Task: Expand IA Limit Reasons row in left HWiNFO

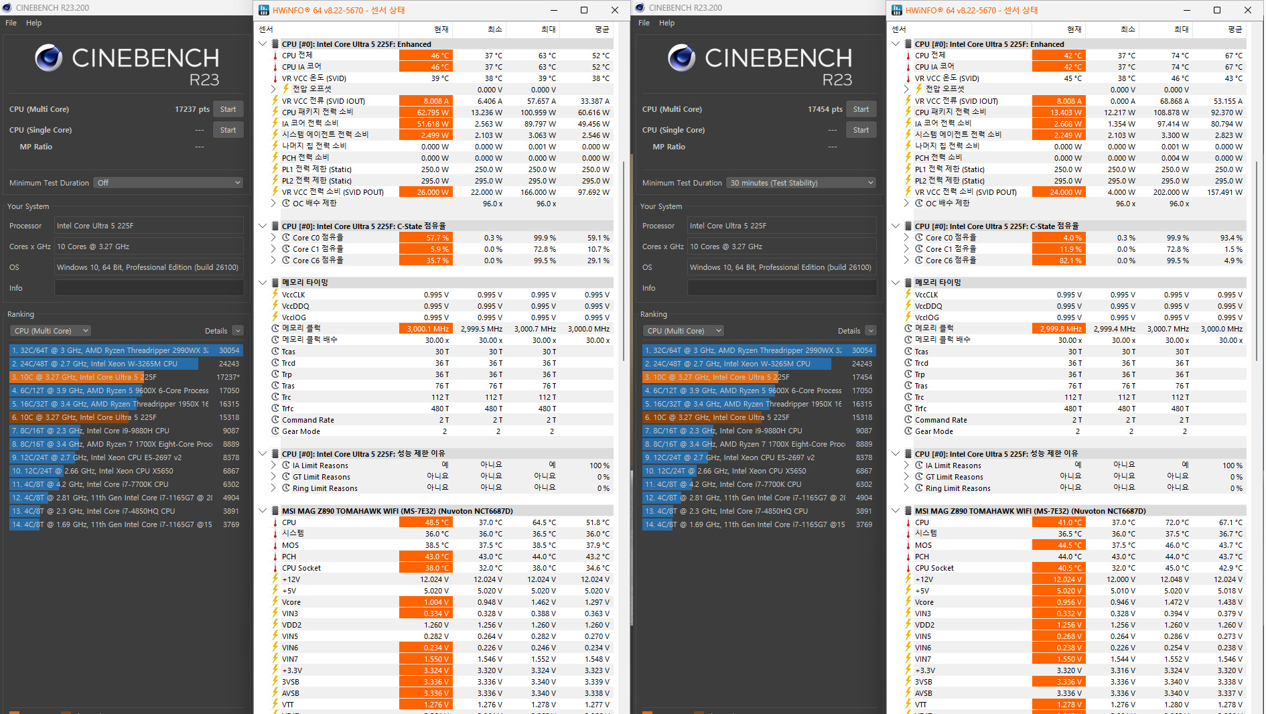Action: pos(274,466)
